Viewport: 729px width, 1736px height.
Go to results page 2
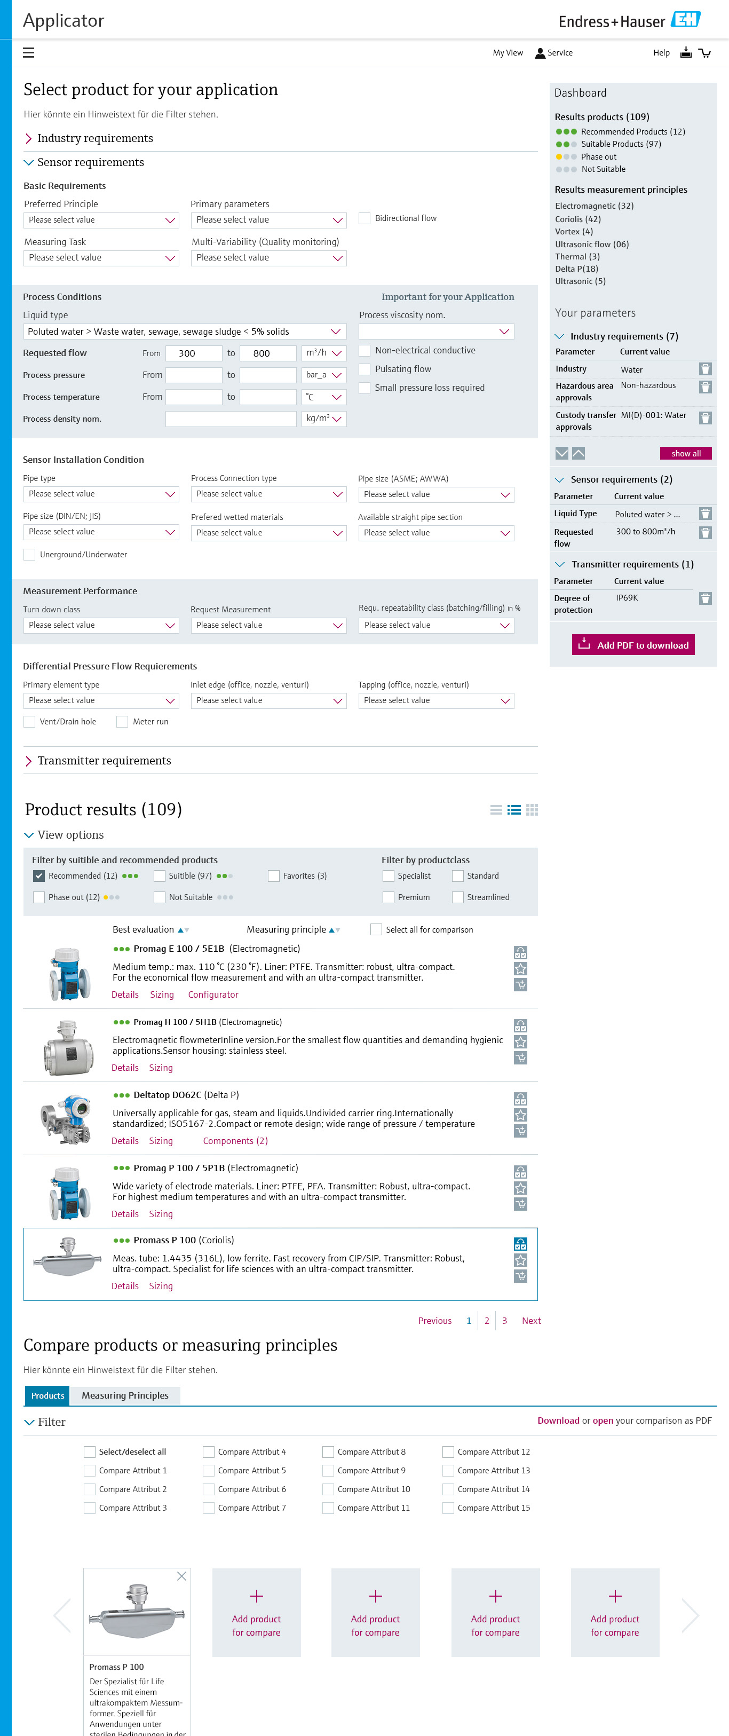[x=487, y=1321]
